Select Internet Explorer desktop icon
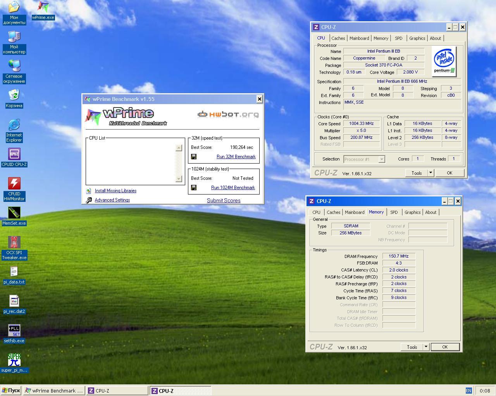This screenshot has width=496, height=396. click(x=14, y=131)
